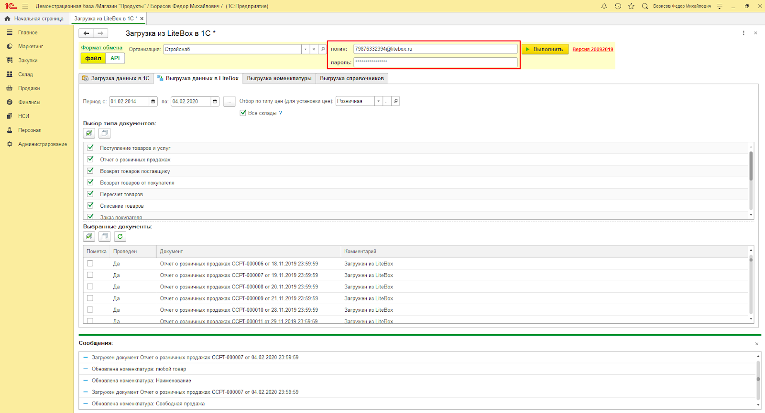Open the Организация element with the open icon
Screen dimensions: 765x413
click(323, 49)
